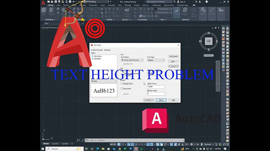The image size is (270, 151).
Task: Click the add new layout plus tab
Action: coord(72,144)
